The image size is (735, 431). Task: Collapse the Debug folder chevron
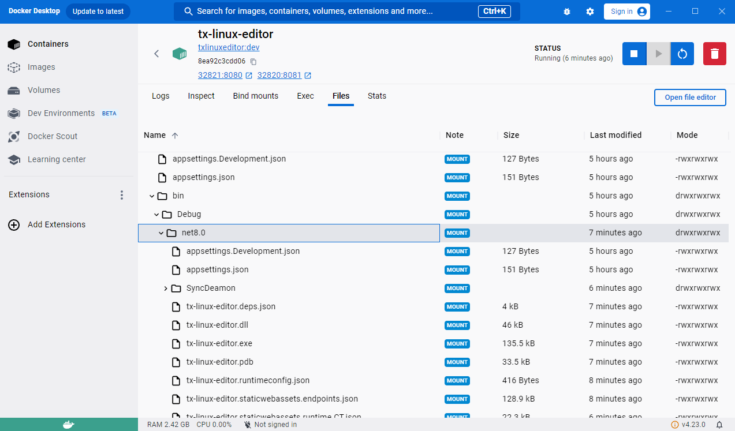point(156,215)
